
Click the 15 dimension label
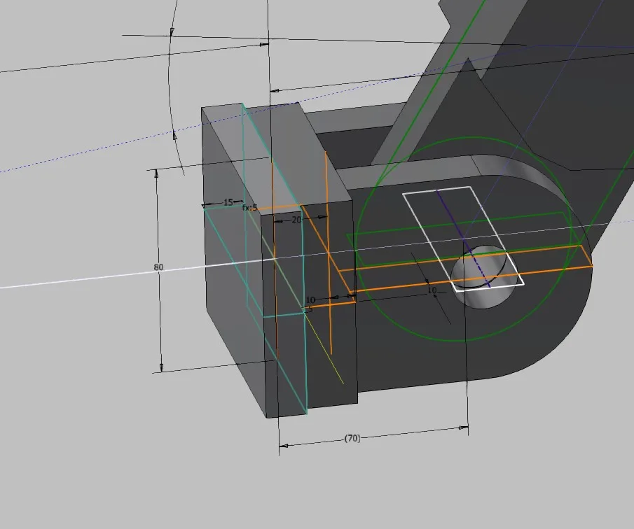click(228, 202)
